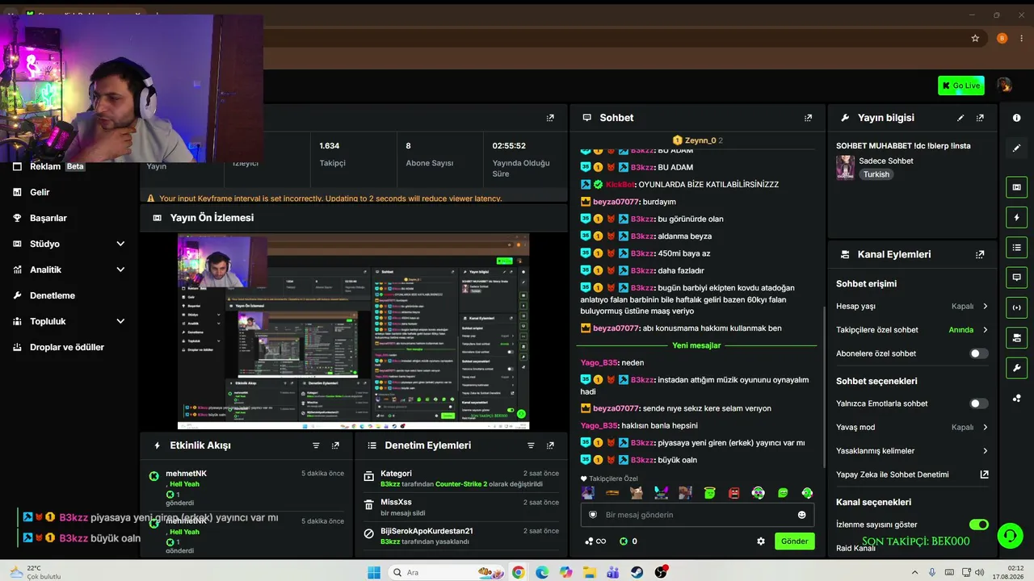Click the 1.634 Takipçi count
This screenshot has width=1034, height=581.
tap(329, 146)
